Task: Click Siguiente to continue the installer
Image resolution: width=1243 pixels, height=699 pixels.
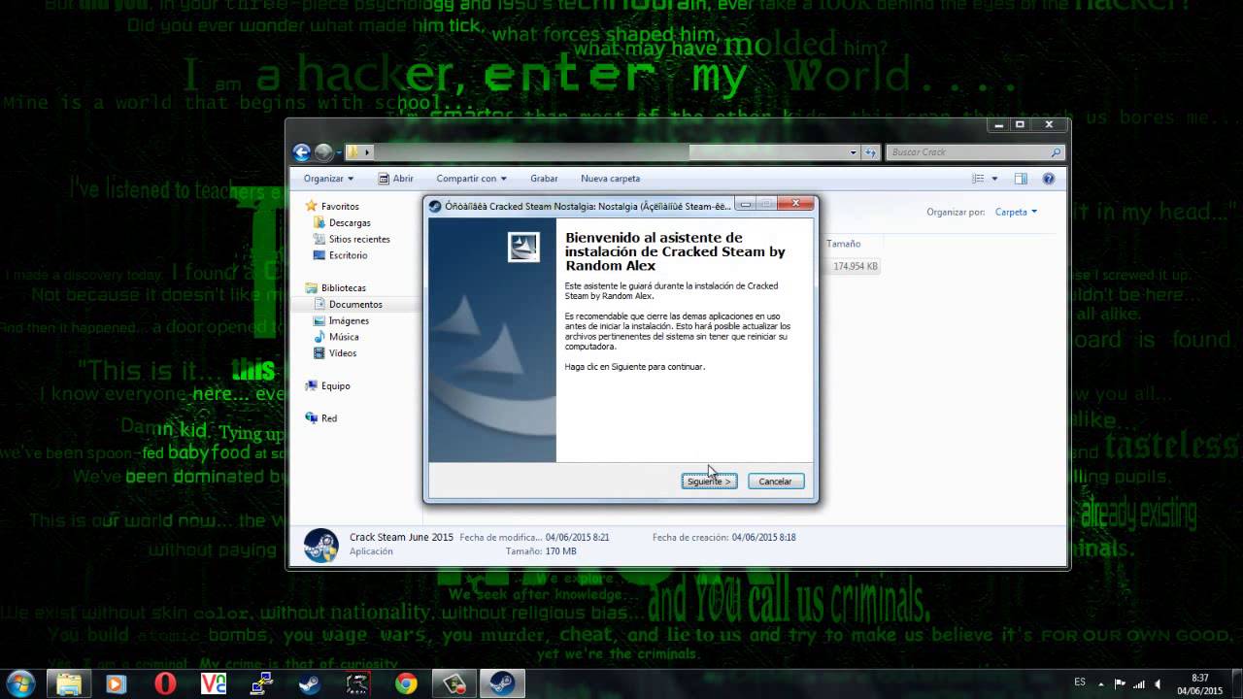Action: coord(709,482)
